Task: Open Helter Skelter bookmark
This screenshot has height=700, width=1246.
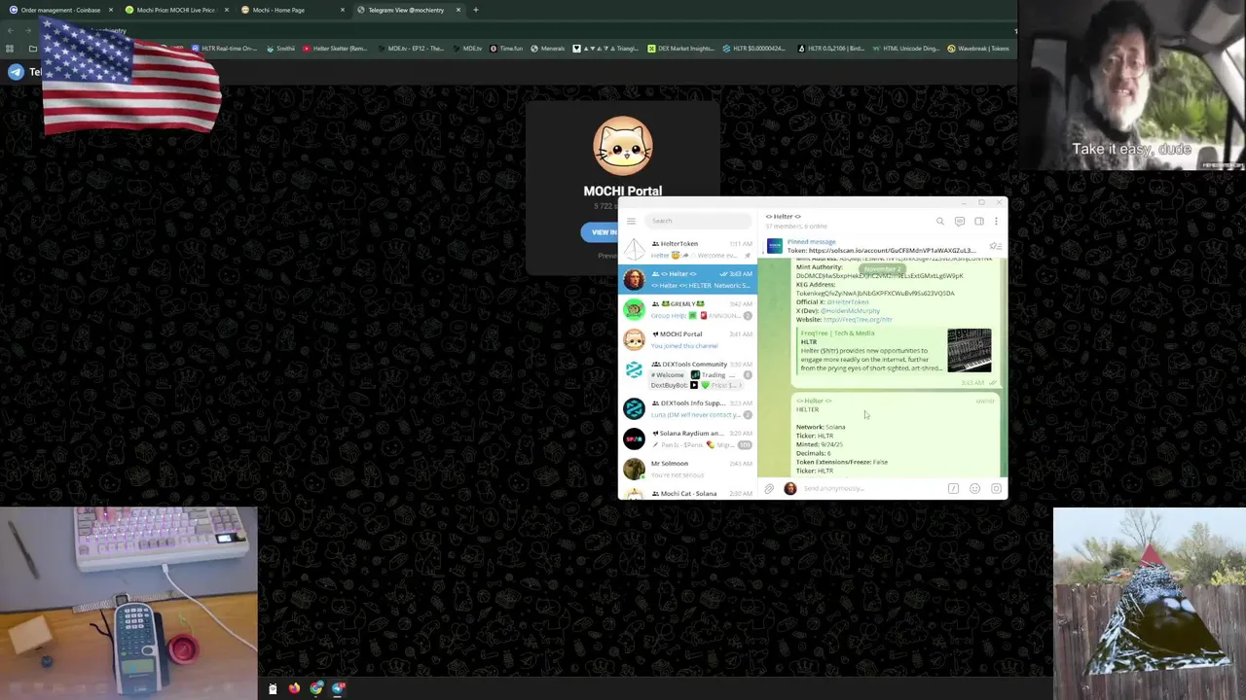Action: tap(335, 49)
